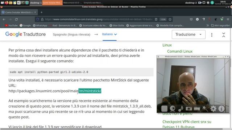Open Google Translate three-dot options menu

(212, 35)
